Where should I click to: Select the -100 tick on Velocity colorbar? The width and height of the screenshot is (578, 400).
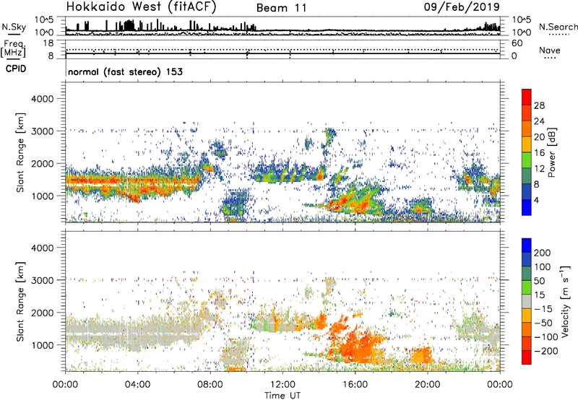[546, 337]
